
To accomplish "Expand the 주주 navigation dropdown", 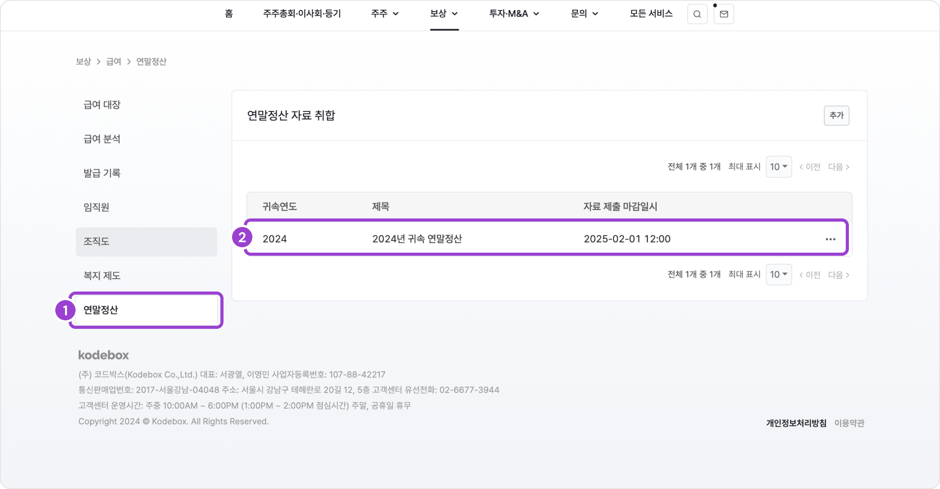I will [x=385, y=14].
